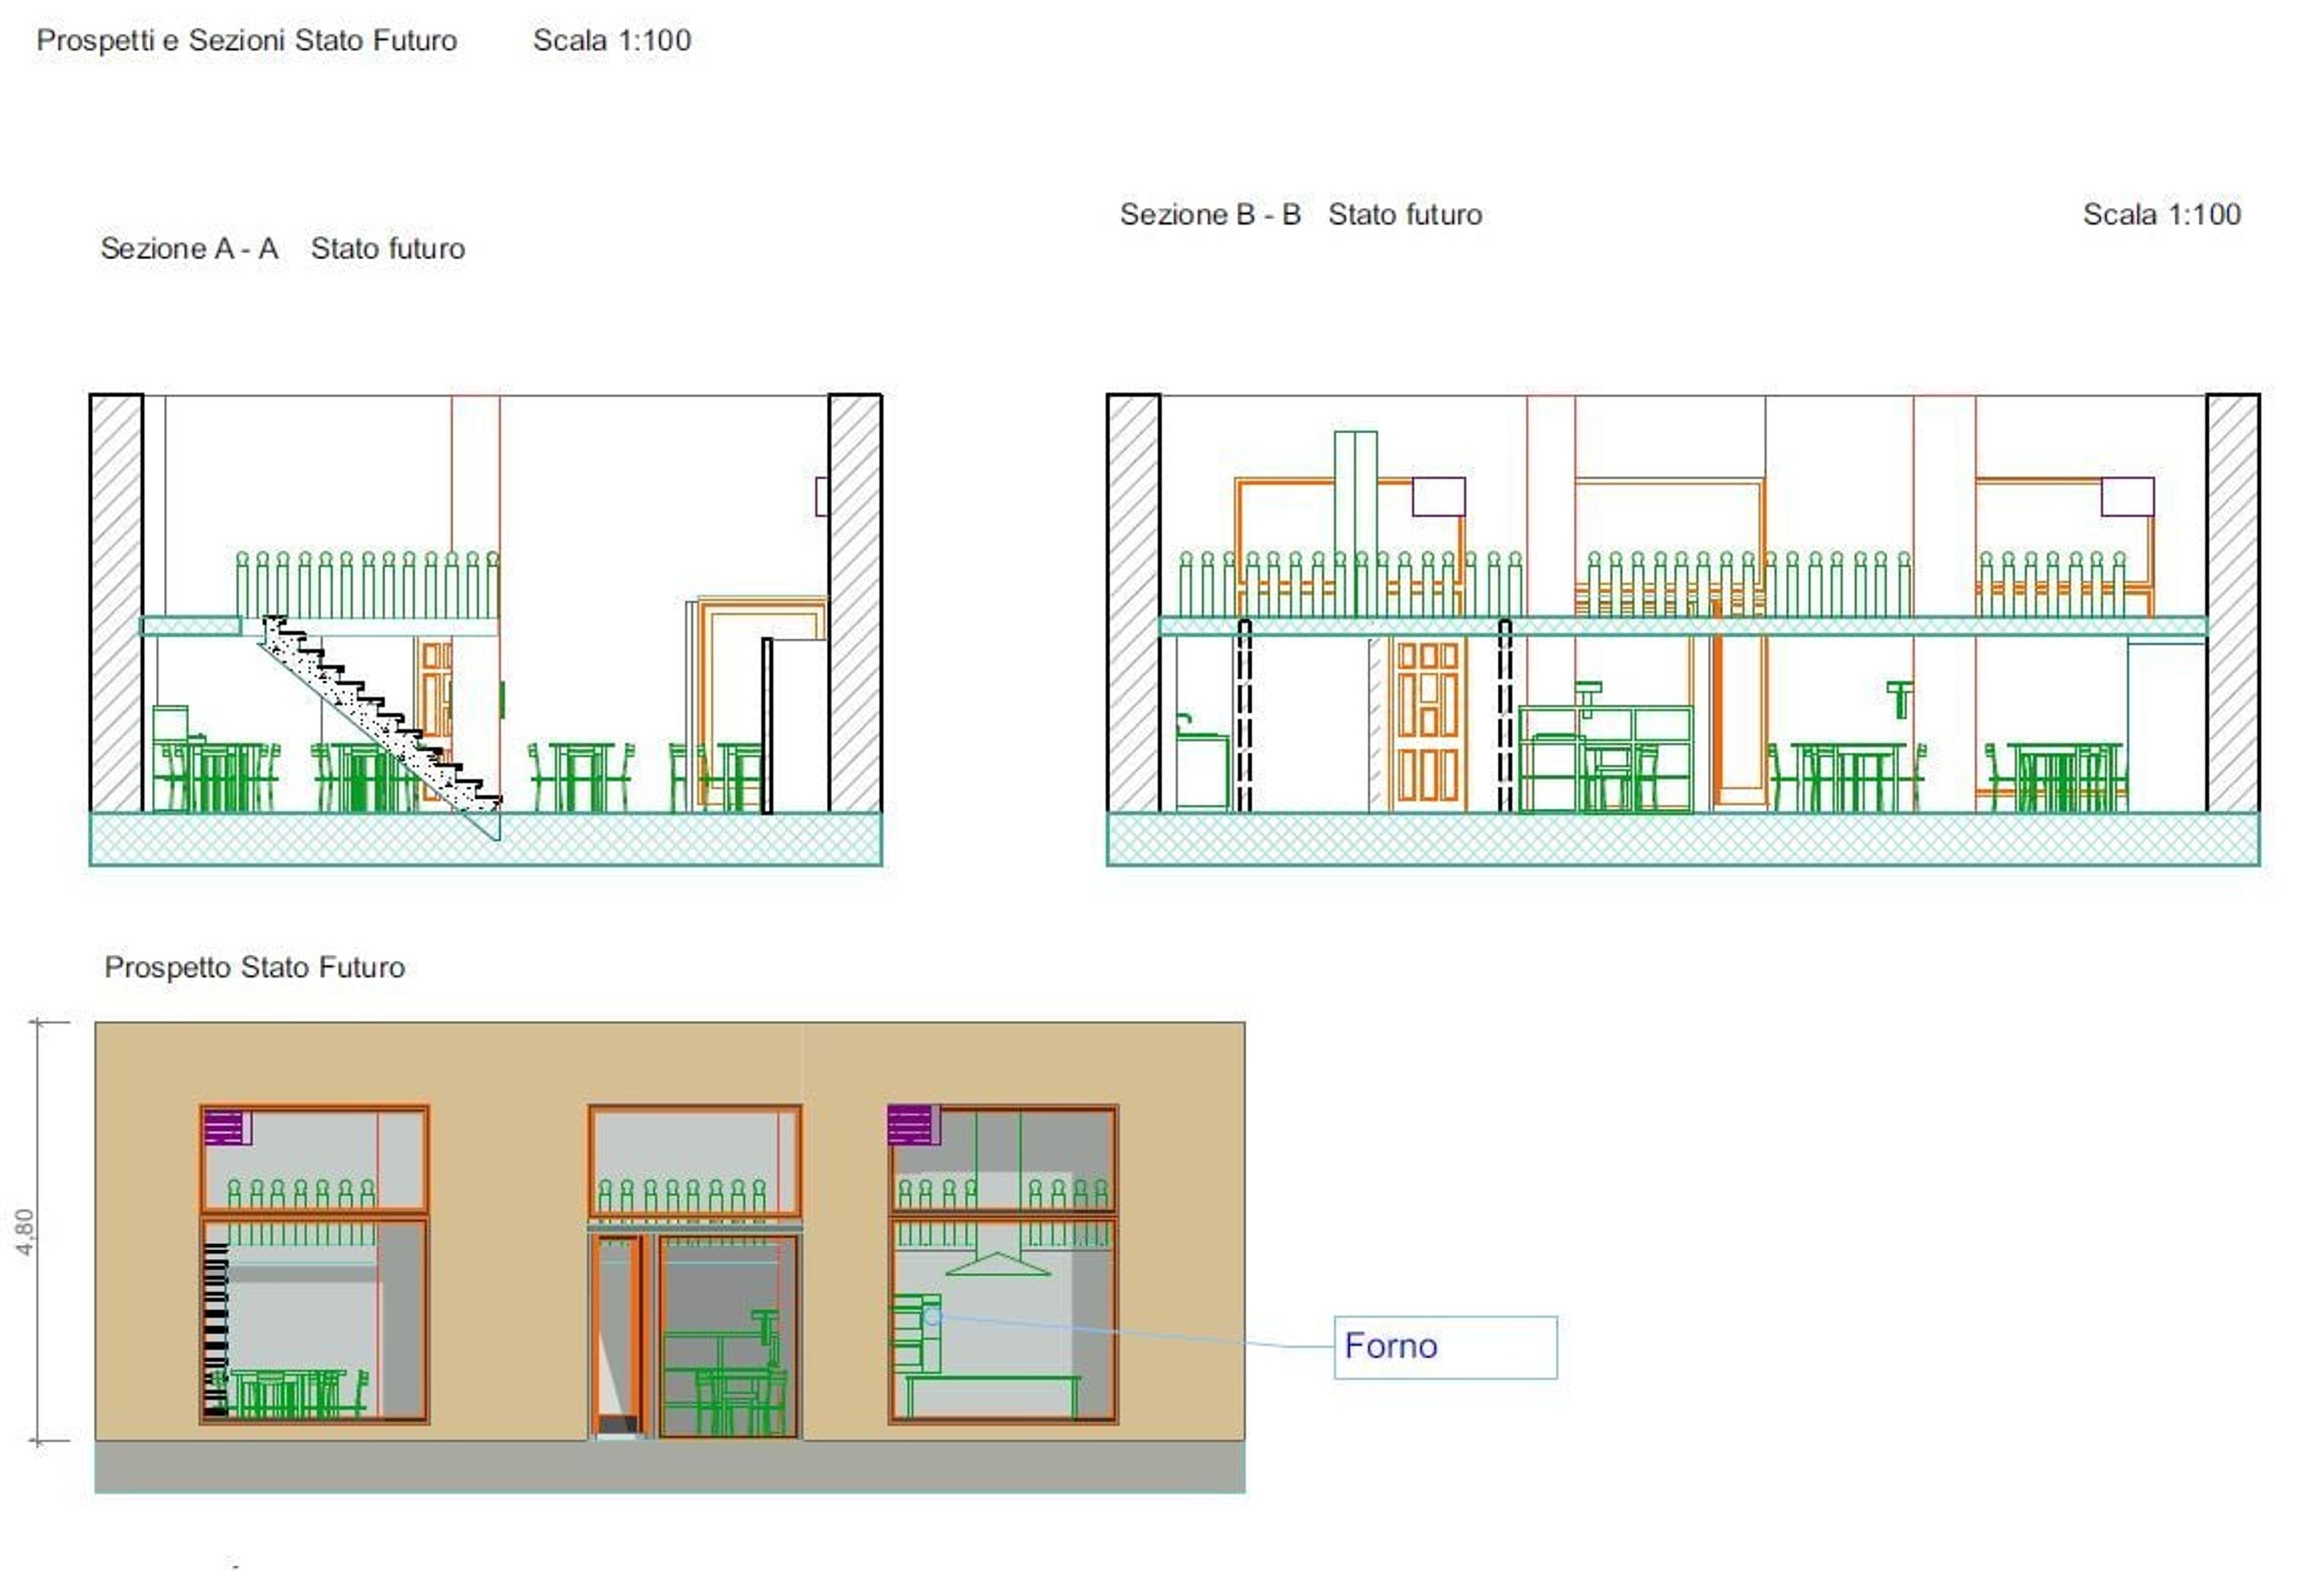Select the purple vent in left facade window
Image resolution: width=2321 pixels, height=1596 pixels.
(227, 1127)
